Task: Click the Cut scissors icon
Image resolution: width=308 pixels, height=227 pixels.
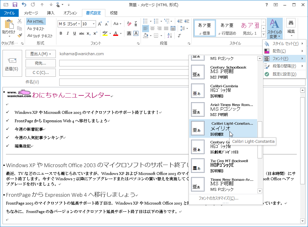Action: point(20,21)
